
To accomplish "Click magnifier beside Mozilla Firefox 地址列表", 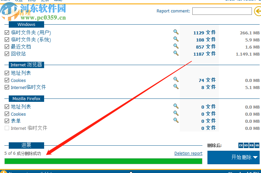I will coord(176,106).
